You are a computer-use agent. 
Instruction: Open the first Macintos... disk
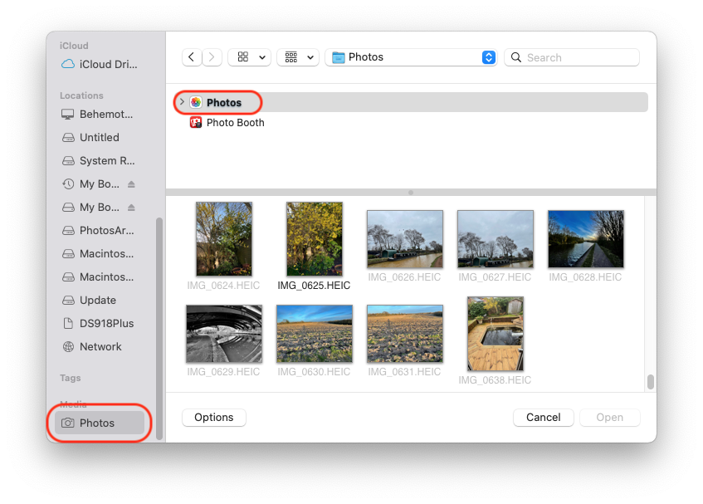click(99, 254)
